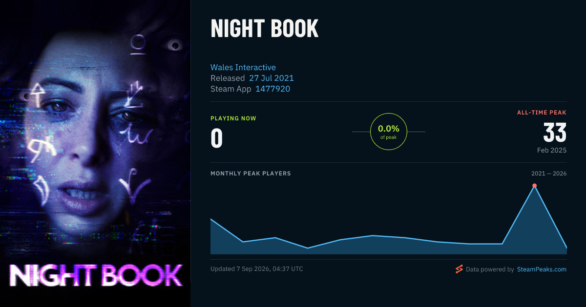The width and height of the screenshot is (586, 307).
Task: Click the Updated 7 Sep 2026 timestamp
Action: click(x=257, y=269)
